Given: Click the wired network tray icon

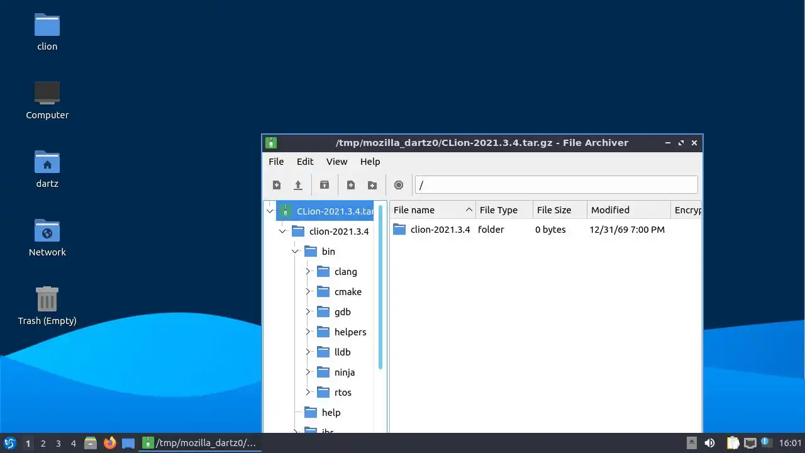Looking at the screenshot, I should (x=750, y=443).
